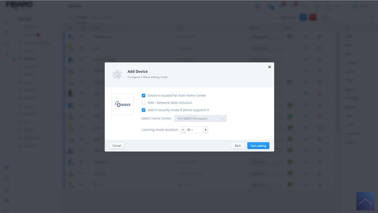The width and height of the screenshot is (378, 213).
Task: Click the gear icon in Add Device header
Action: tap(117, 74)
